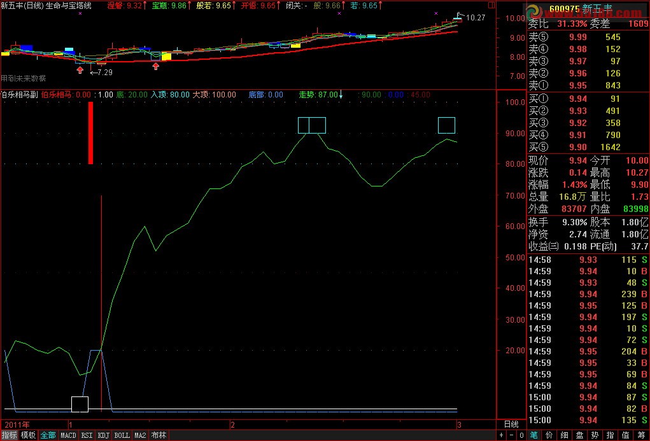Click the tall red signal bar
Screen dimensions: 650x441
[91, 133]
